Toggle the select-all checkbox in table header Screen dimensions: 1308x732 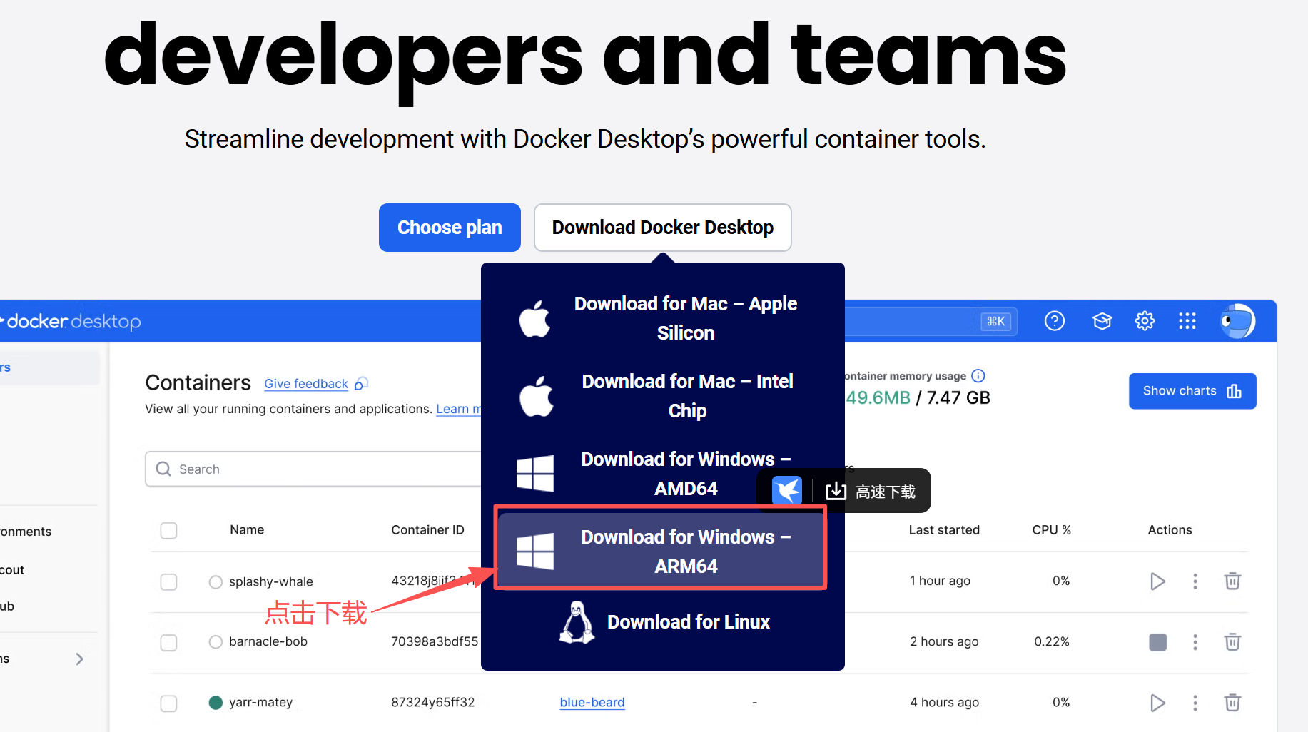tap(168, 531)
